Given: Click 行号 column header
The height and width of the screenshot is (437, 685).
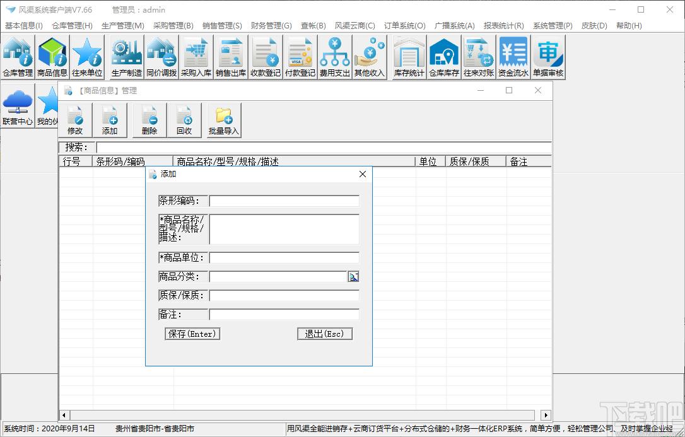Looking at the screenshot, I should [76, 161].
